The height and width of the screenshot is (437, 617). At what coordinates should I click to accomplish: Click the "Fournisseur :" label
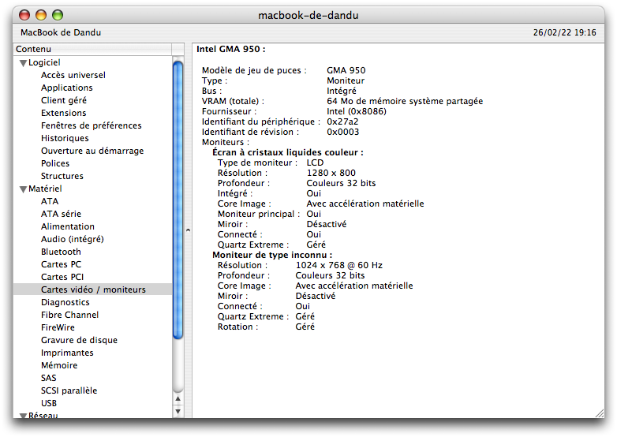tap(229, 111)
